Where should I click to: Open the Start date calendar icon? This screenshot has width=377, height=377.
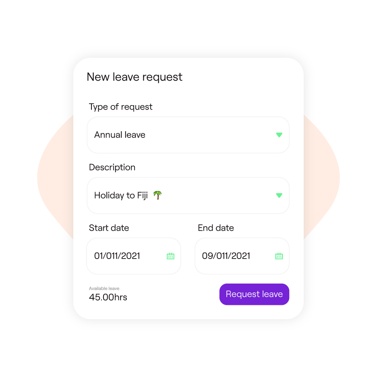(170, 256)
